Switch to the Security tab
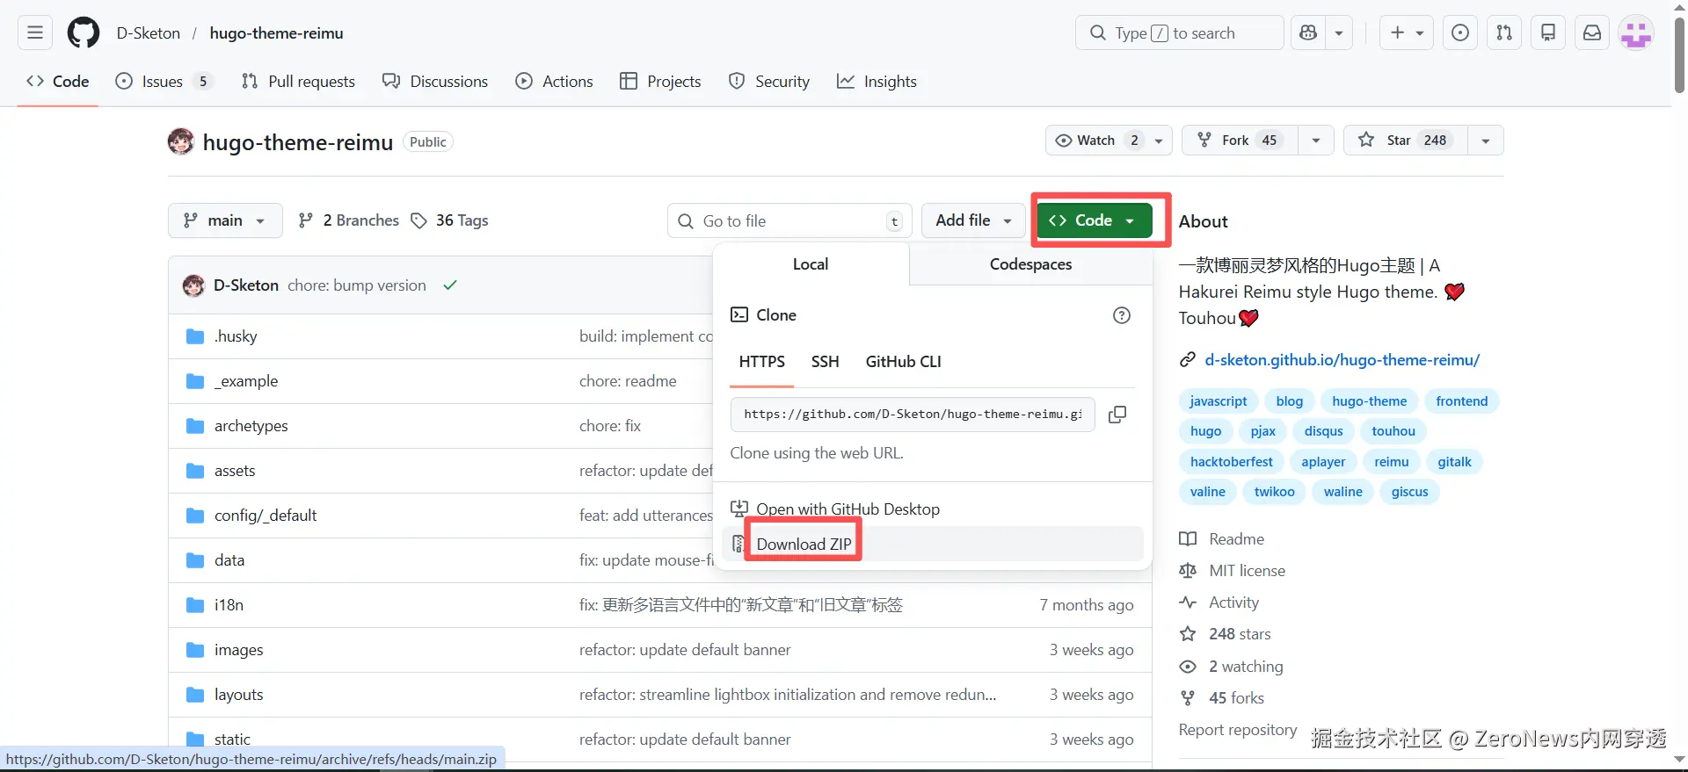 pos(769,82)
